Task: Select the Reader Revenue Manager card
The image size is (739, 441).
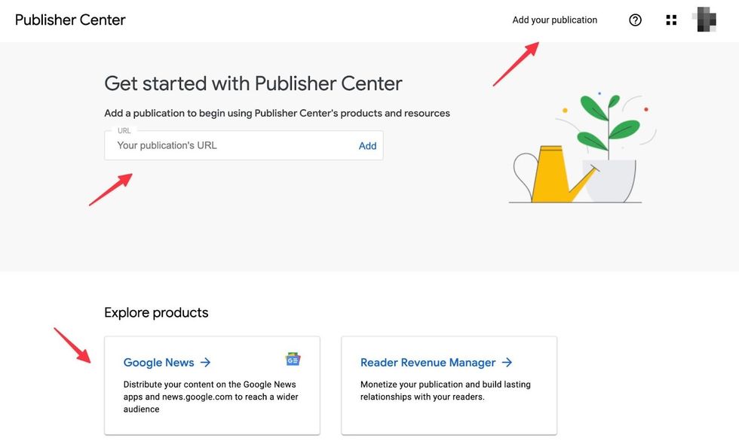Action: 449,386
